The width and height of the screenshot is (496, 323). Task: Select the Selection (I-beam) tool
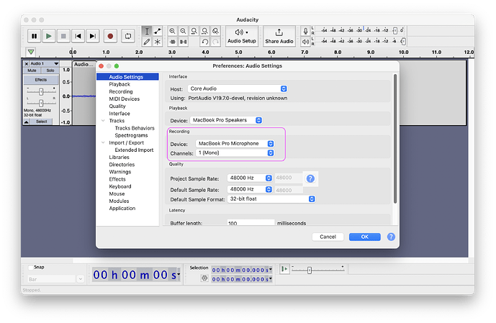(147, 31)
